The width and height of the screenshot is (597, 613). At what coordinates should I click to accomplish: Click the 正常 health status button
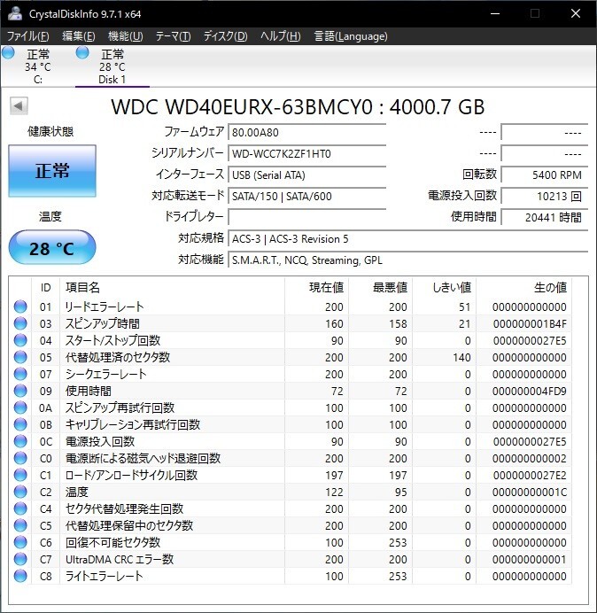coord(52,171)
